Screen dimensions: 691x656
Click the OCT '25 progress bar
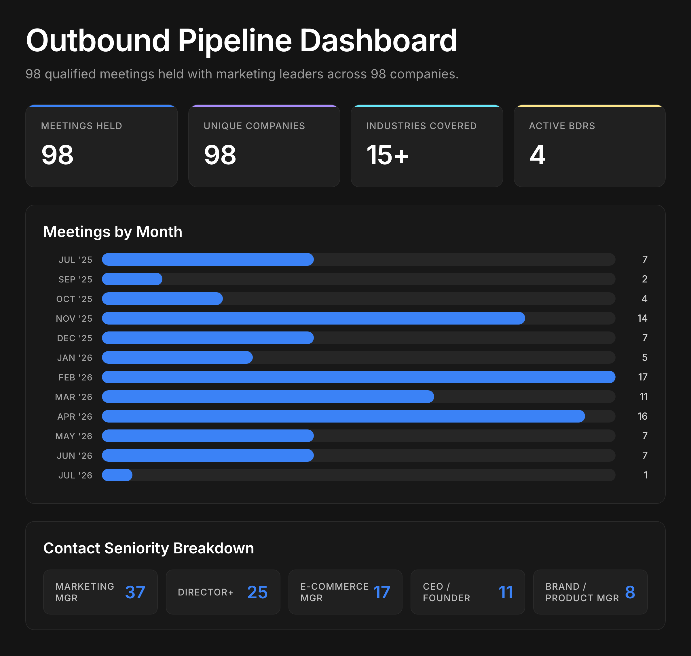358,299
